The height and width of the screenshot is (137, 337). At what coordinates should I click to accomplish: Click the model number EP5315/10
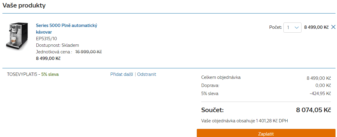46,39
